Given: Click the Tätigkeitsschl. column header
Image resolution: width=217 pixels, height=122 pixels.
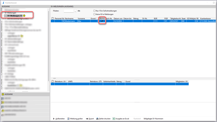Looking at the screenshot, I should click(176, 18).
